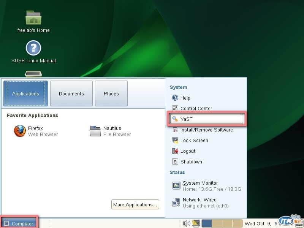Click the More Applications... button

pos(135,204)
